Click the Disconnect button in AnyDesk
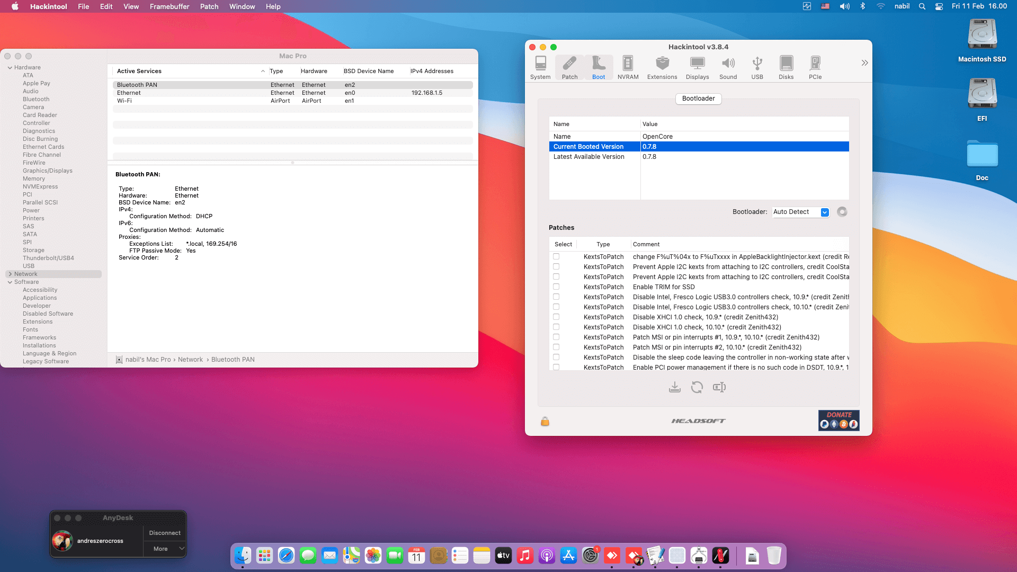The width and height of the screenshot is (1017, 572). (x=165, y=533)
